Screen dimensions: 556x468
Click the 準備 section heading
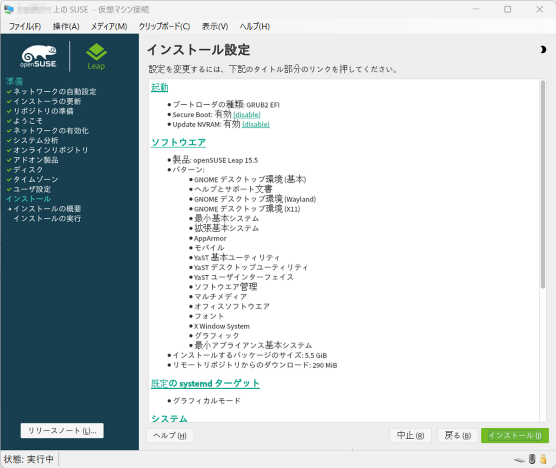[14, 82]
